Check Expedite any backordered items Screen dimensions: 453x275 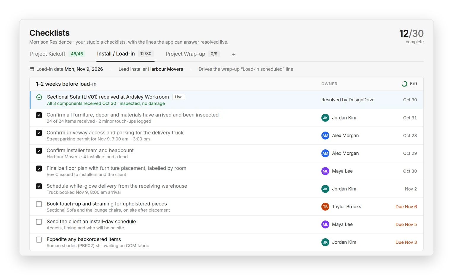tap(39, 240)
